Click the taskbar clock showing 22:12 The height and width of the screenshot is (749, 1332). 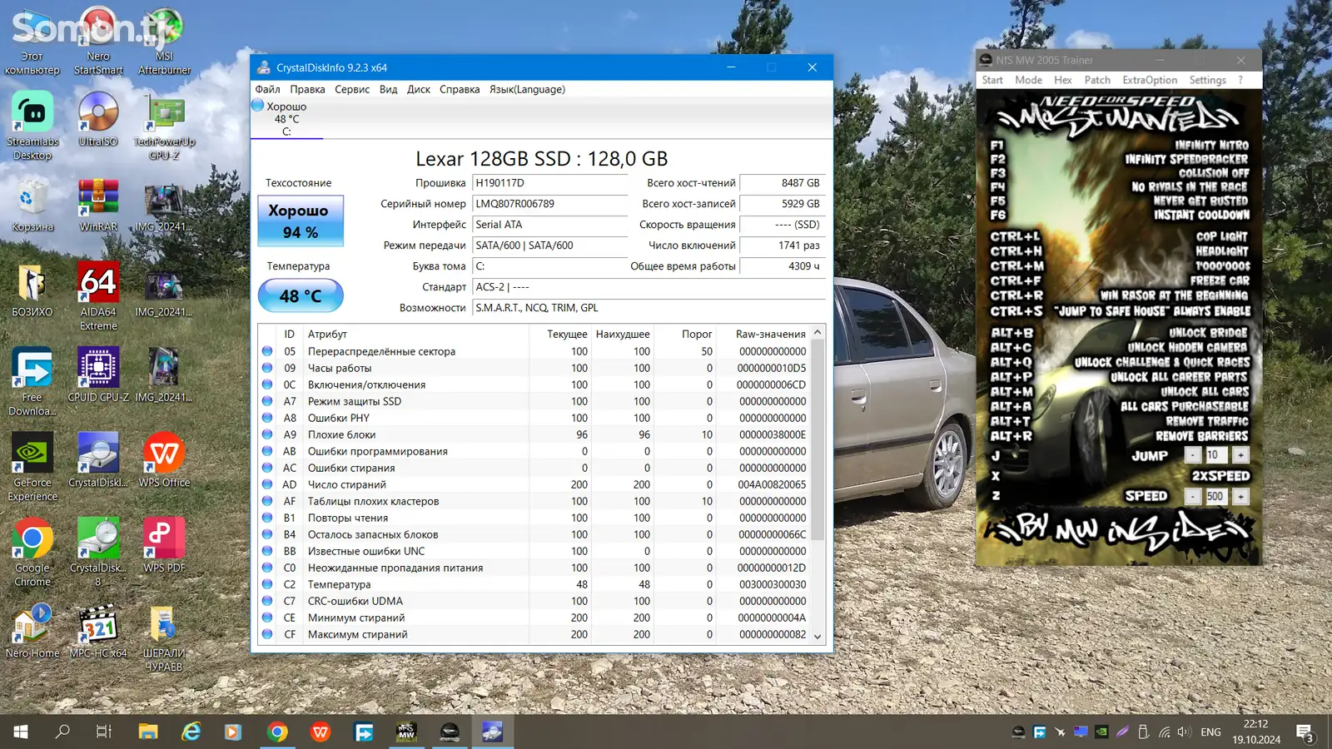[1256, 732]
